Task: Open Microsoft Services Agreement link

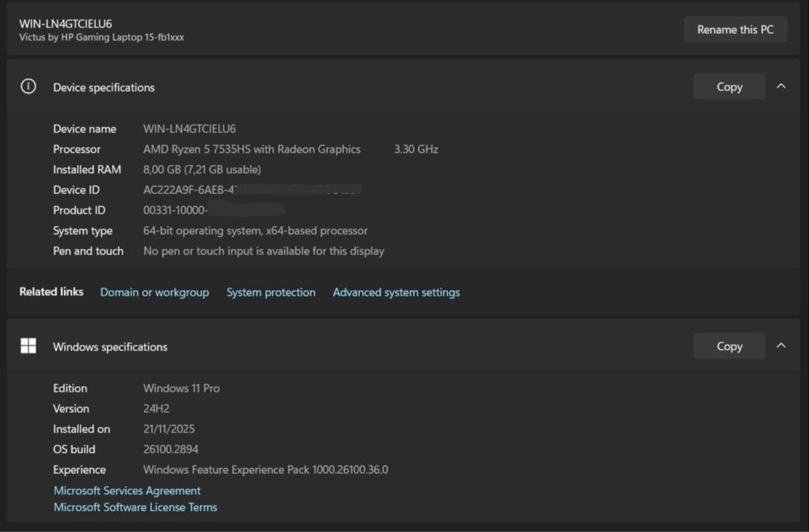Action: pyautogui.click(x=127, y=491)
